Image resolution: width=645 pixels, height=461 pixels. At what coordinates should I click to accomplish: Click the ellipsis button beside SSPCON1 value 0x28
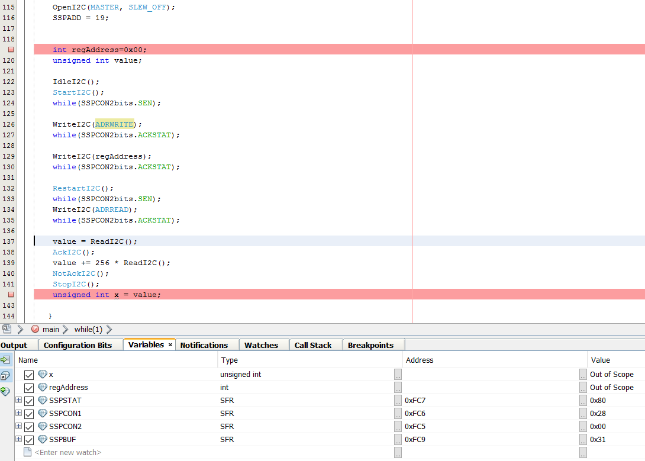pos(583,413)
